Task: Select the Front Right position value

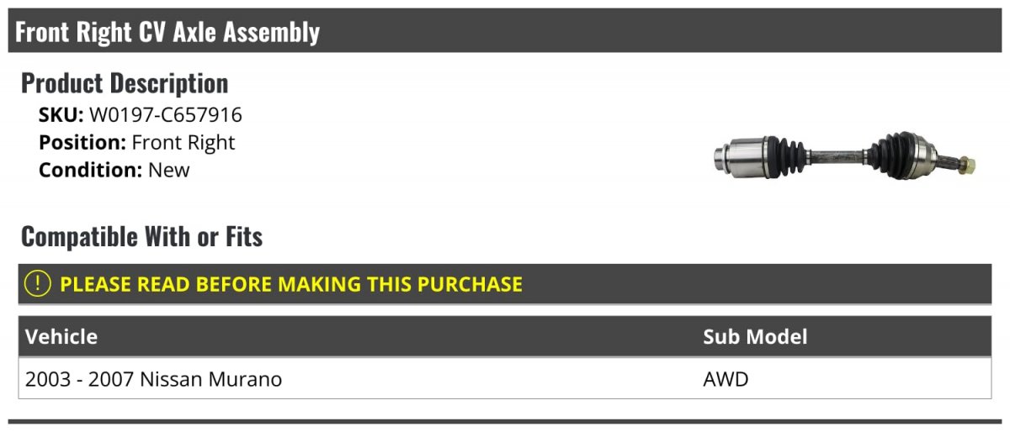Action: [183, 142]
